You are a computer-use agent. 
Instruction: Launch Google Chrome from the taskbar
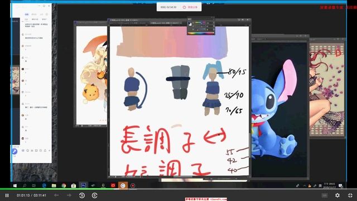64,185
